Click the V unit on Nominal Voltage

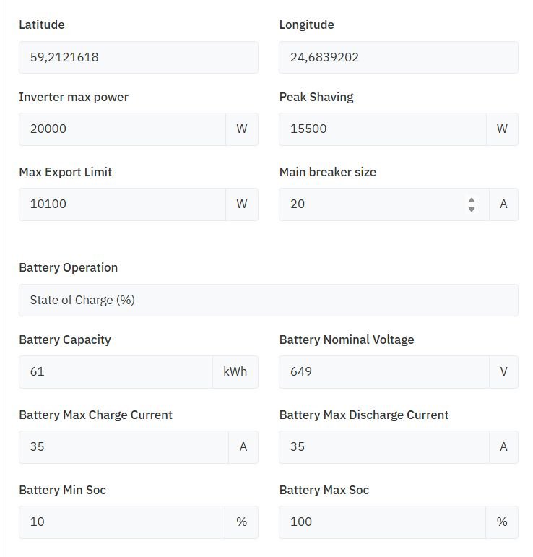click(503, 372)
